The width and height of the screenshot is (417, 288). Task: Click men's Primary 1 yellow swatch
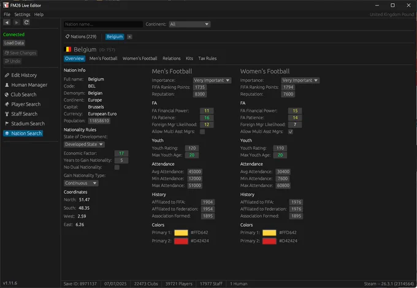click(x=181, y=233)
